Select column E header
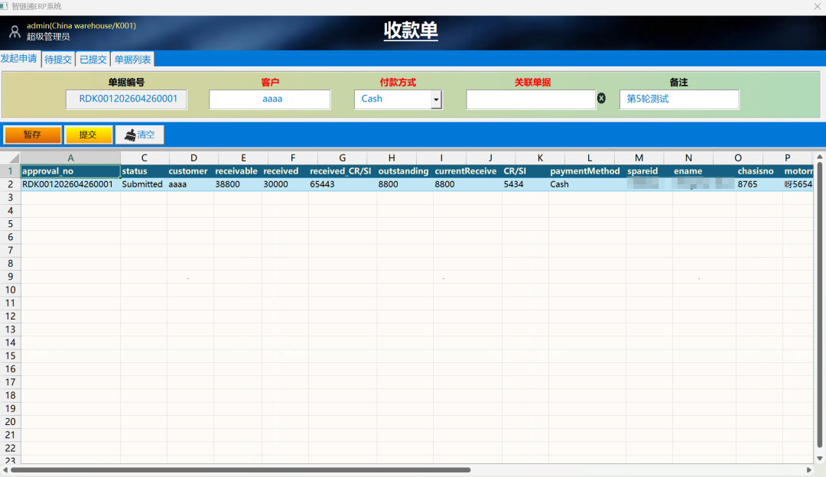Viewport: 826px width, 477px height. click(243, 158)
